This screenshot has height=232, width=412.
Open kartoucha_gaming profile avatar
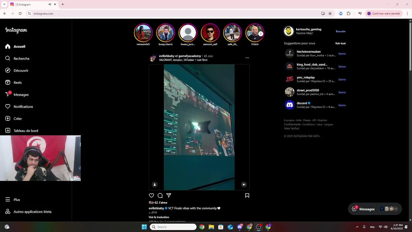pos(289,31)
